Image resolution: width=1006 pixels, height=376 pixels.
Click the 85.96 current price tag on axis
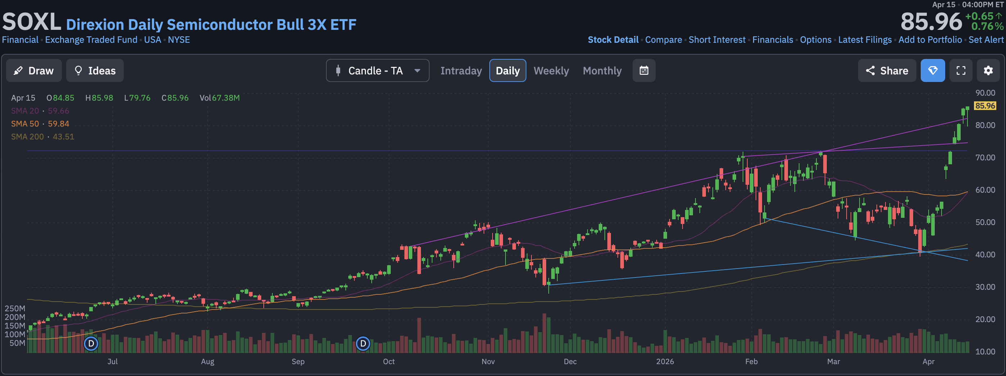985,106
